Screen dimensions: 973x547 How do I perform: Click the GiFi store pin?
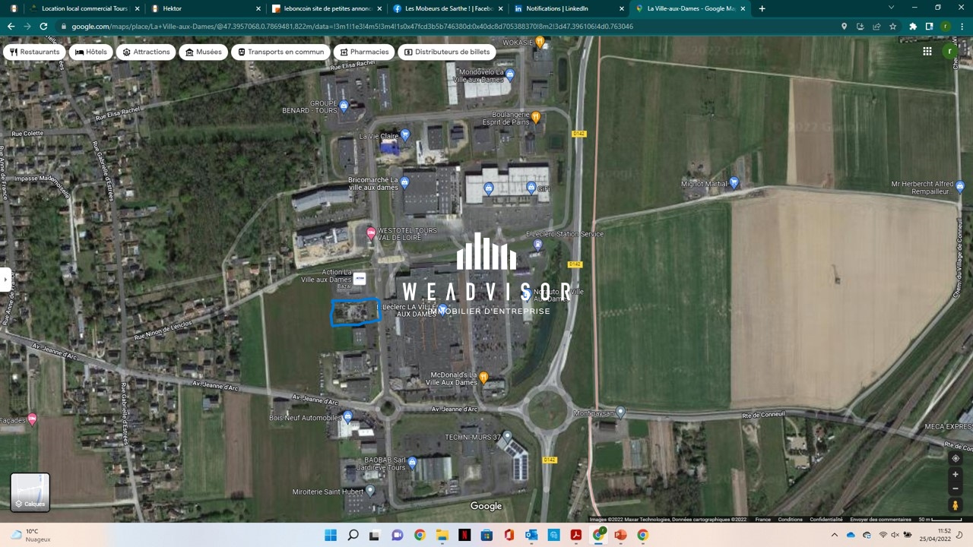531,188
